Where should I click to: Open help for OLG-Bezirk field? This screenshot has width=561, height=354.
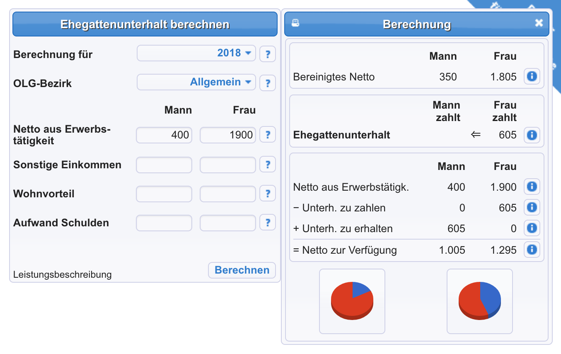coord(268,83)
